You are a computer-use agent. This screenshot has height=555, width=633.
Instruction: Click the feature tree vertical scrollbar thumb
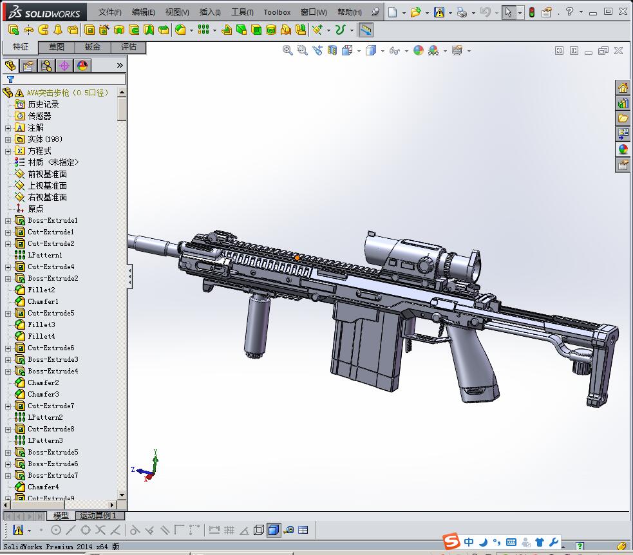coord(122,109)
